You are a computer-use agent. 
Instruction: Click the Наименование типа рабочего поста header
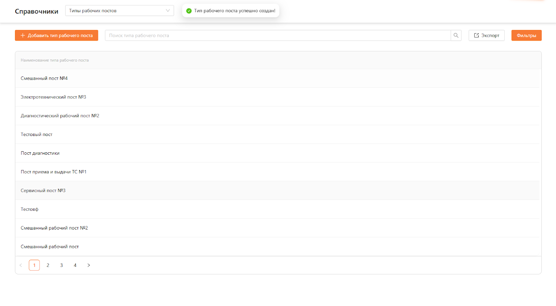click(x=55, y=61)
